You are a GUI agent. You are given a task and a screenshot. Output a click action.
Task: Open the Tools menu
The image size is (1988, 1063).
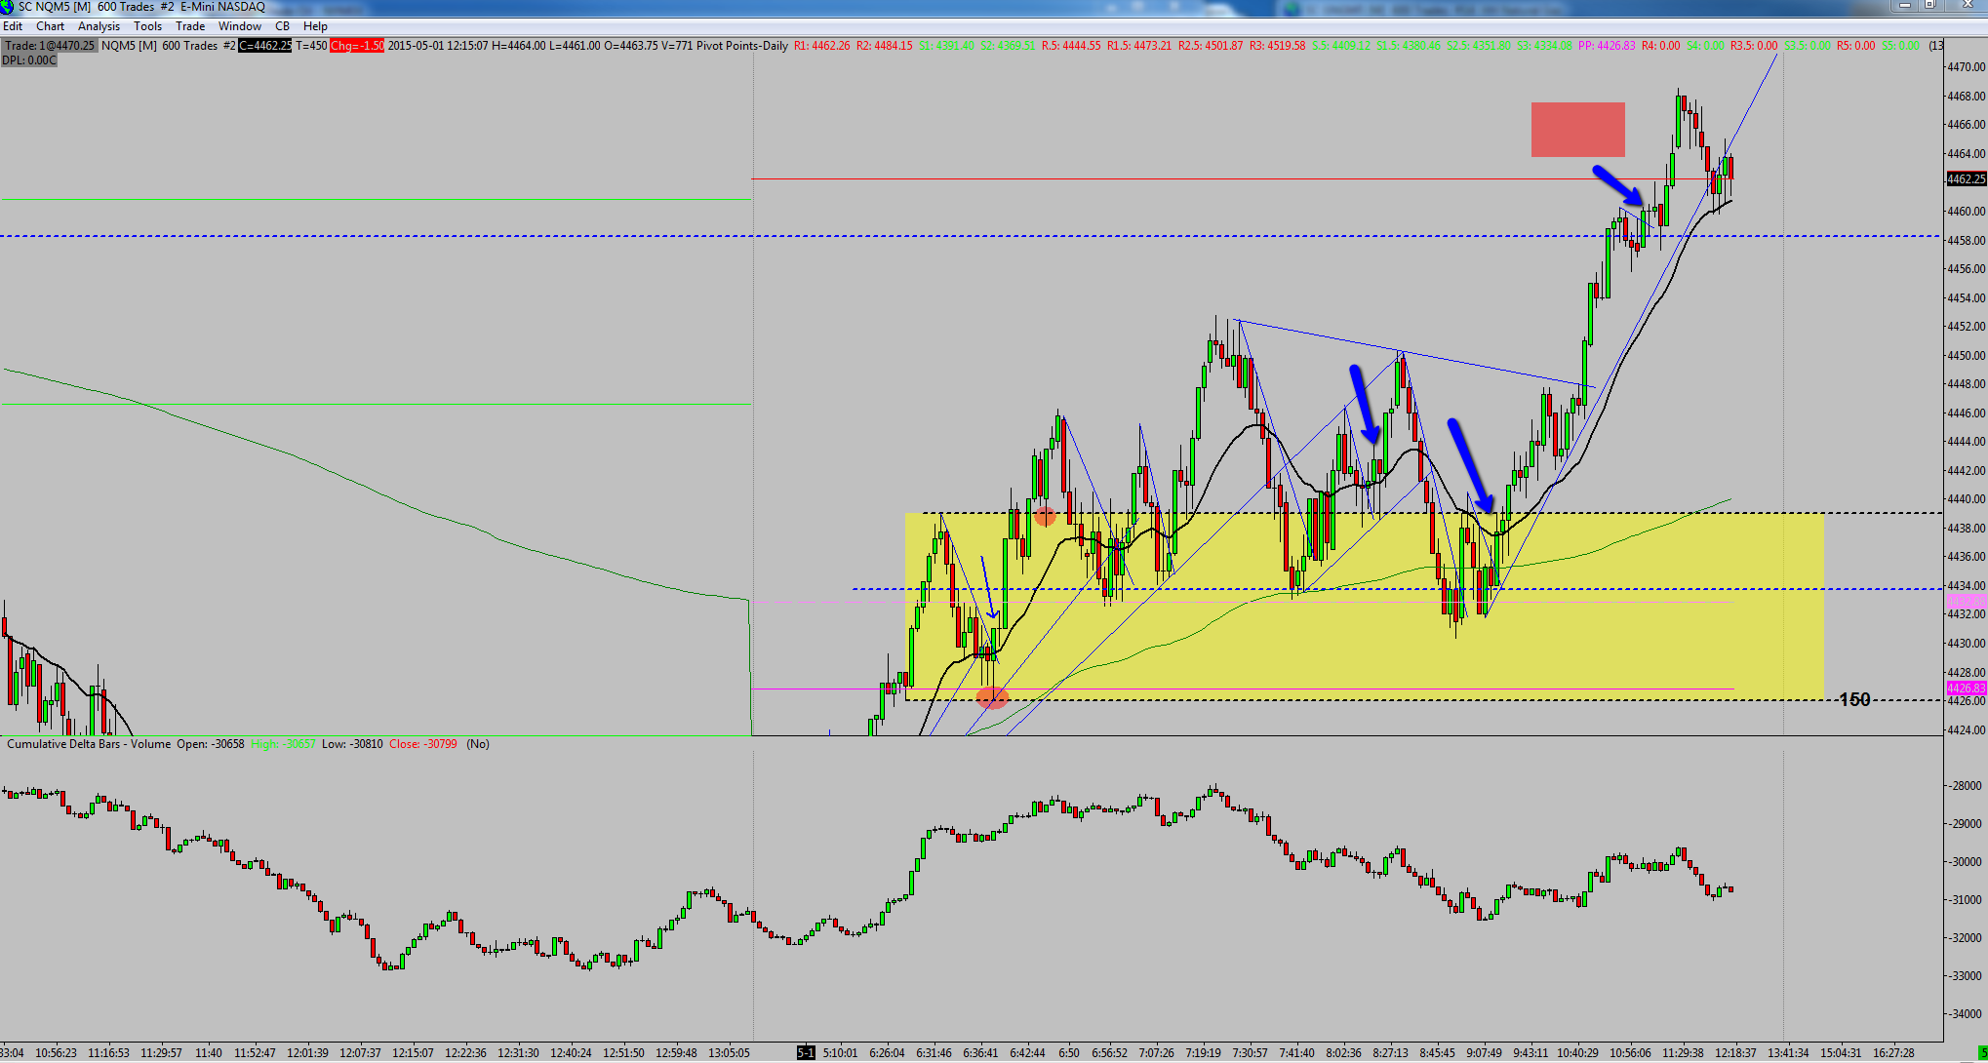147,26
